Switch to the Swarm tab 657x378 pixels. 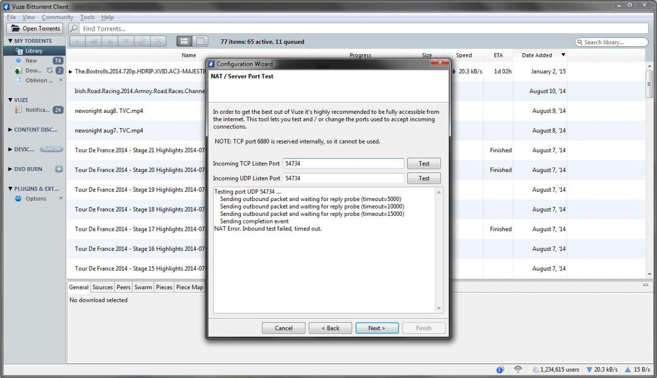[x=143, y=287]
